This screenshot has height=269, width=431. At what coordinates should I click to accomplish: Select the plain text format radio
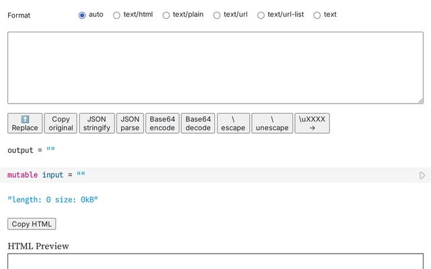[317, 15]
